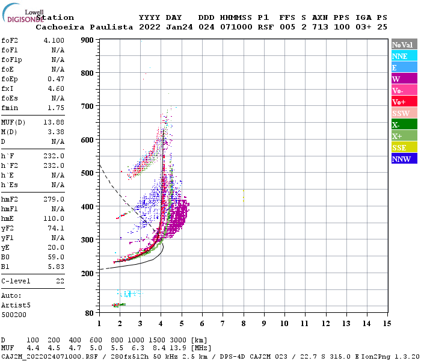Click the AXN value 713
This screenshot has height=361, width=421.
coord(320,27)
